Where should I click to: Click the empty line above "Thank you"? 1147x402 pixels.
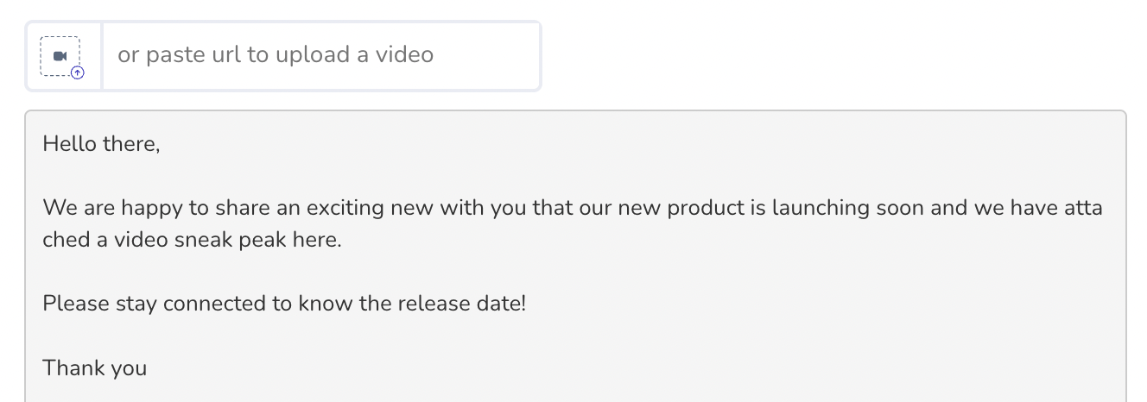[575, 336]
